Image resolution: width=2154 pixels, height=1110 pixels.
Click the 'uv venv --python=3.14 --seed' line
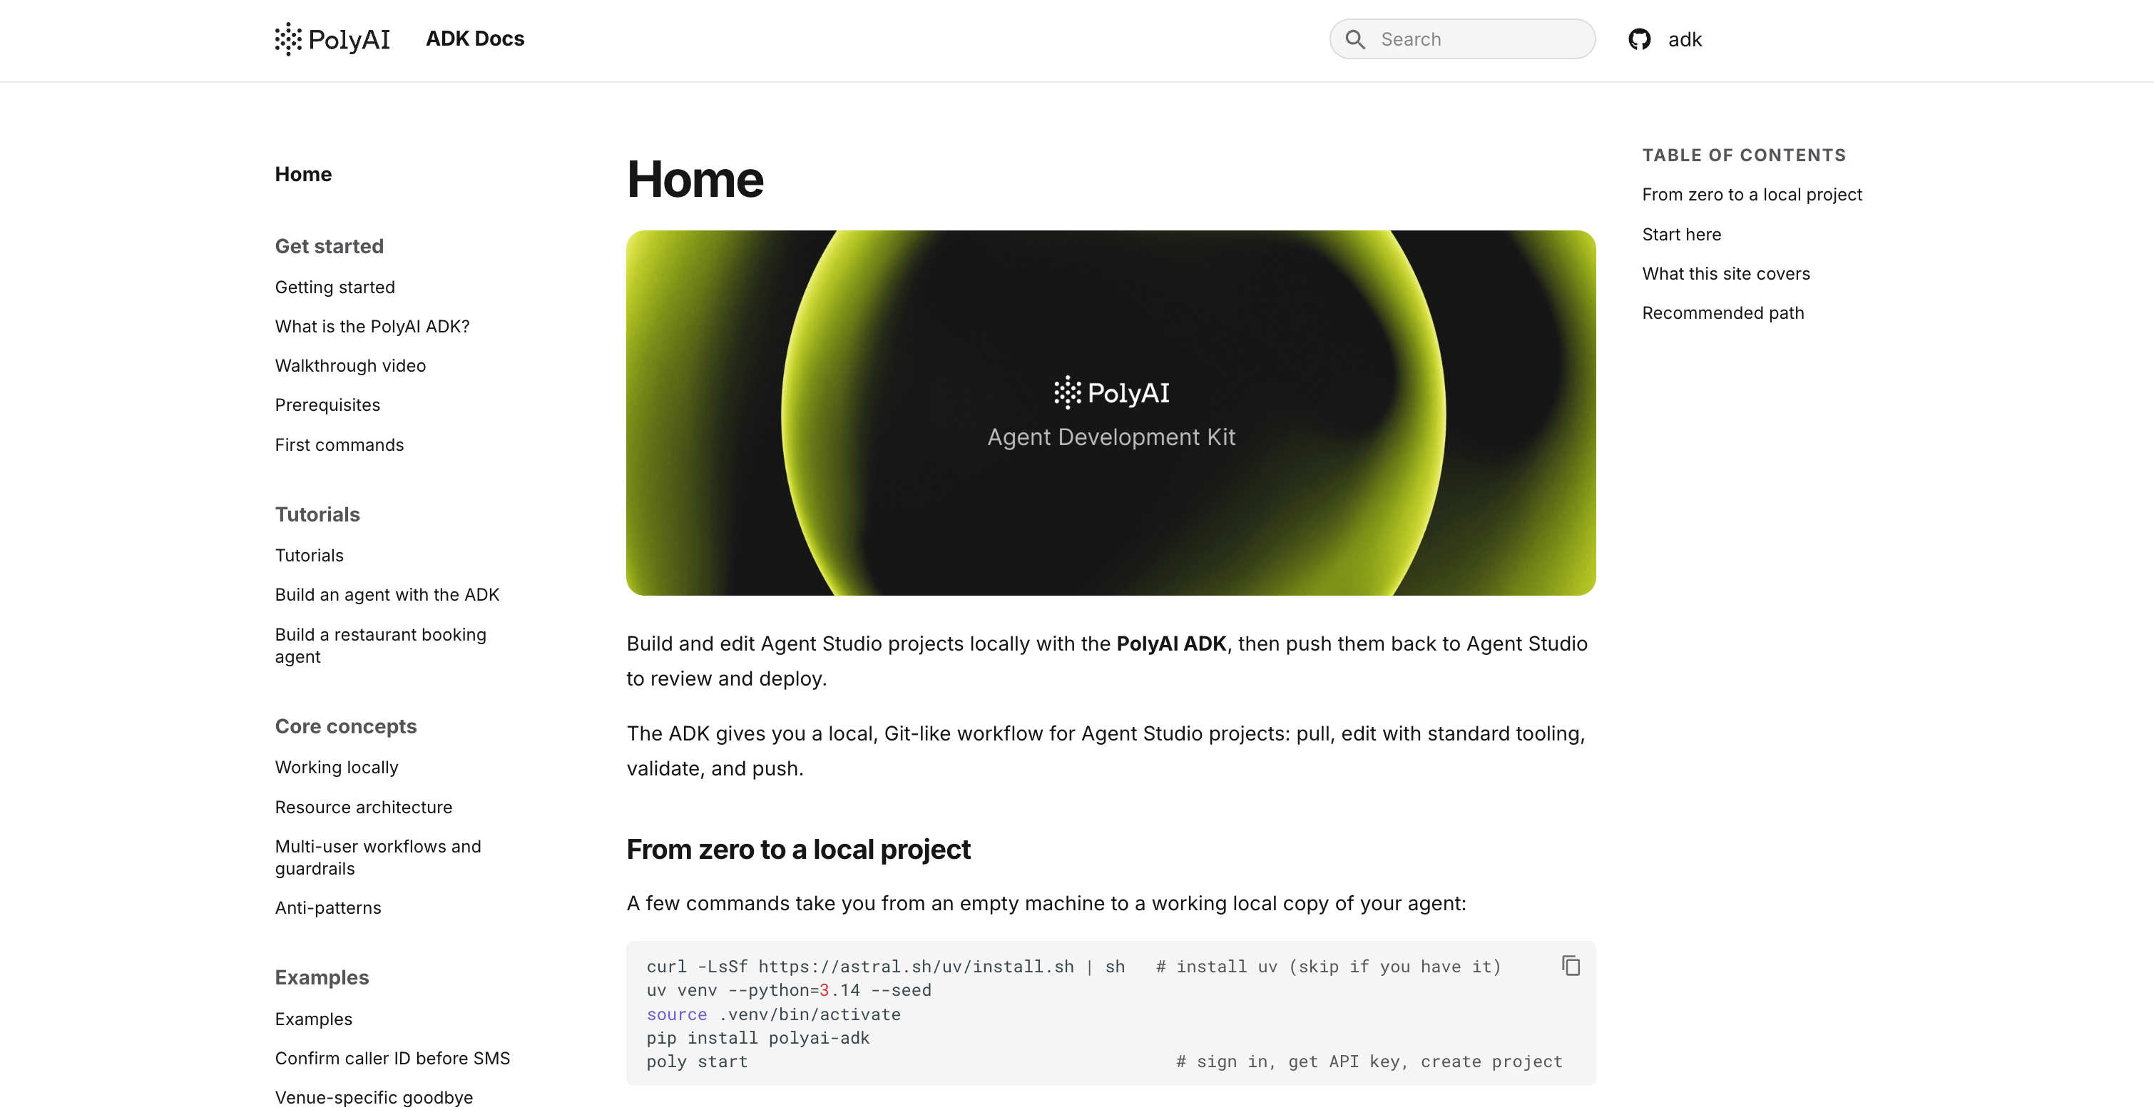(x=789, y=989)
